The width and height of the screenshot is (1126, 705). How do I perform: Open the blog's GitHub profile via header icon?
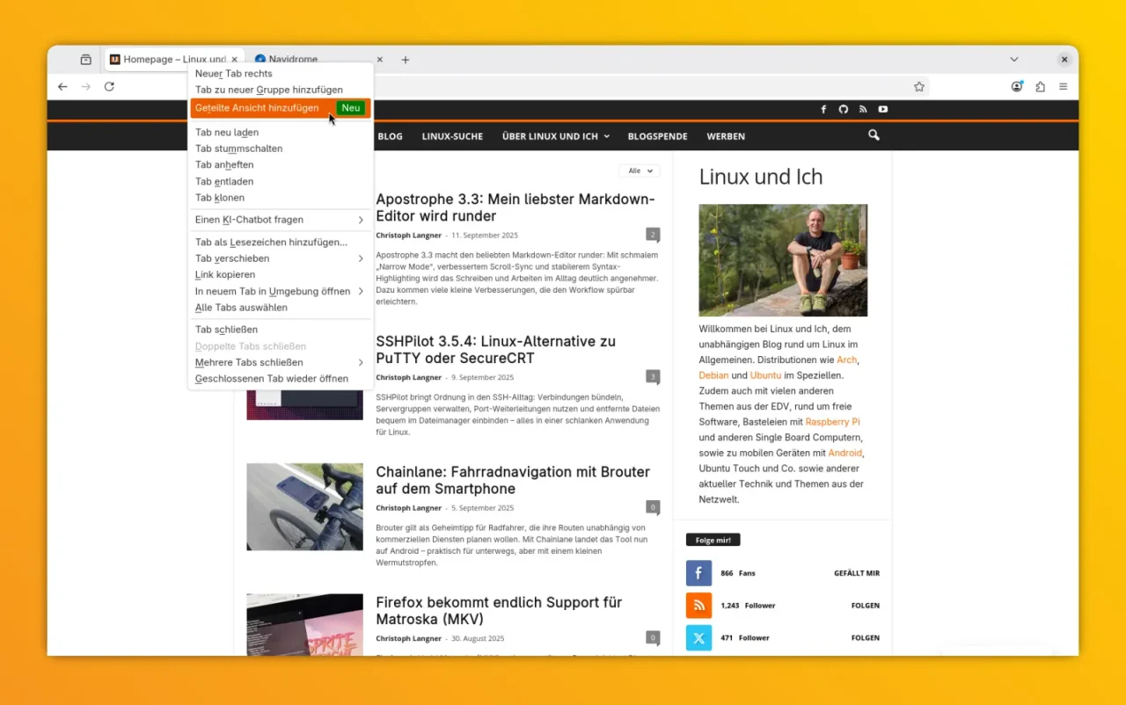[x=843, y=109]
